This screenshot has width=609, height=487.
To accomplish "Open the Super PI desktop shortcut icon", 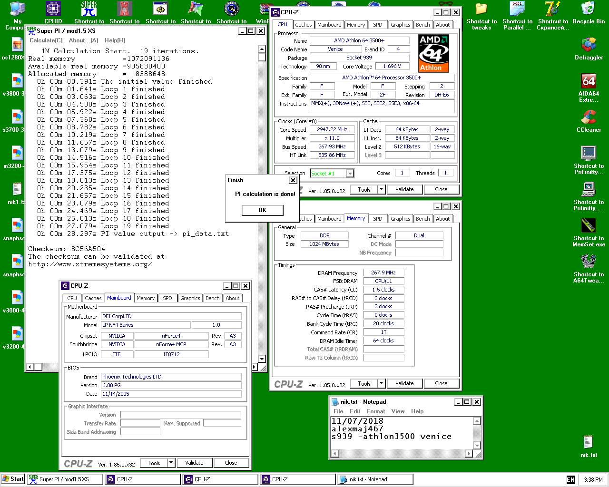I will click(x=89, y=9).
